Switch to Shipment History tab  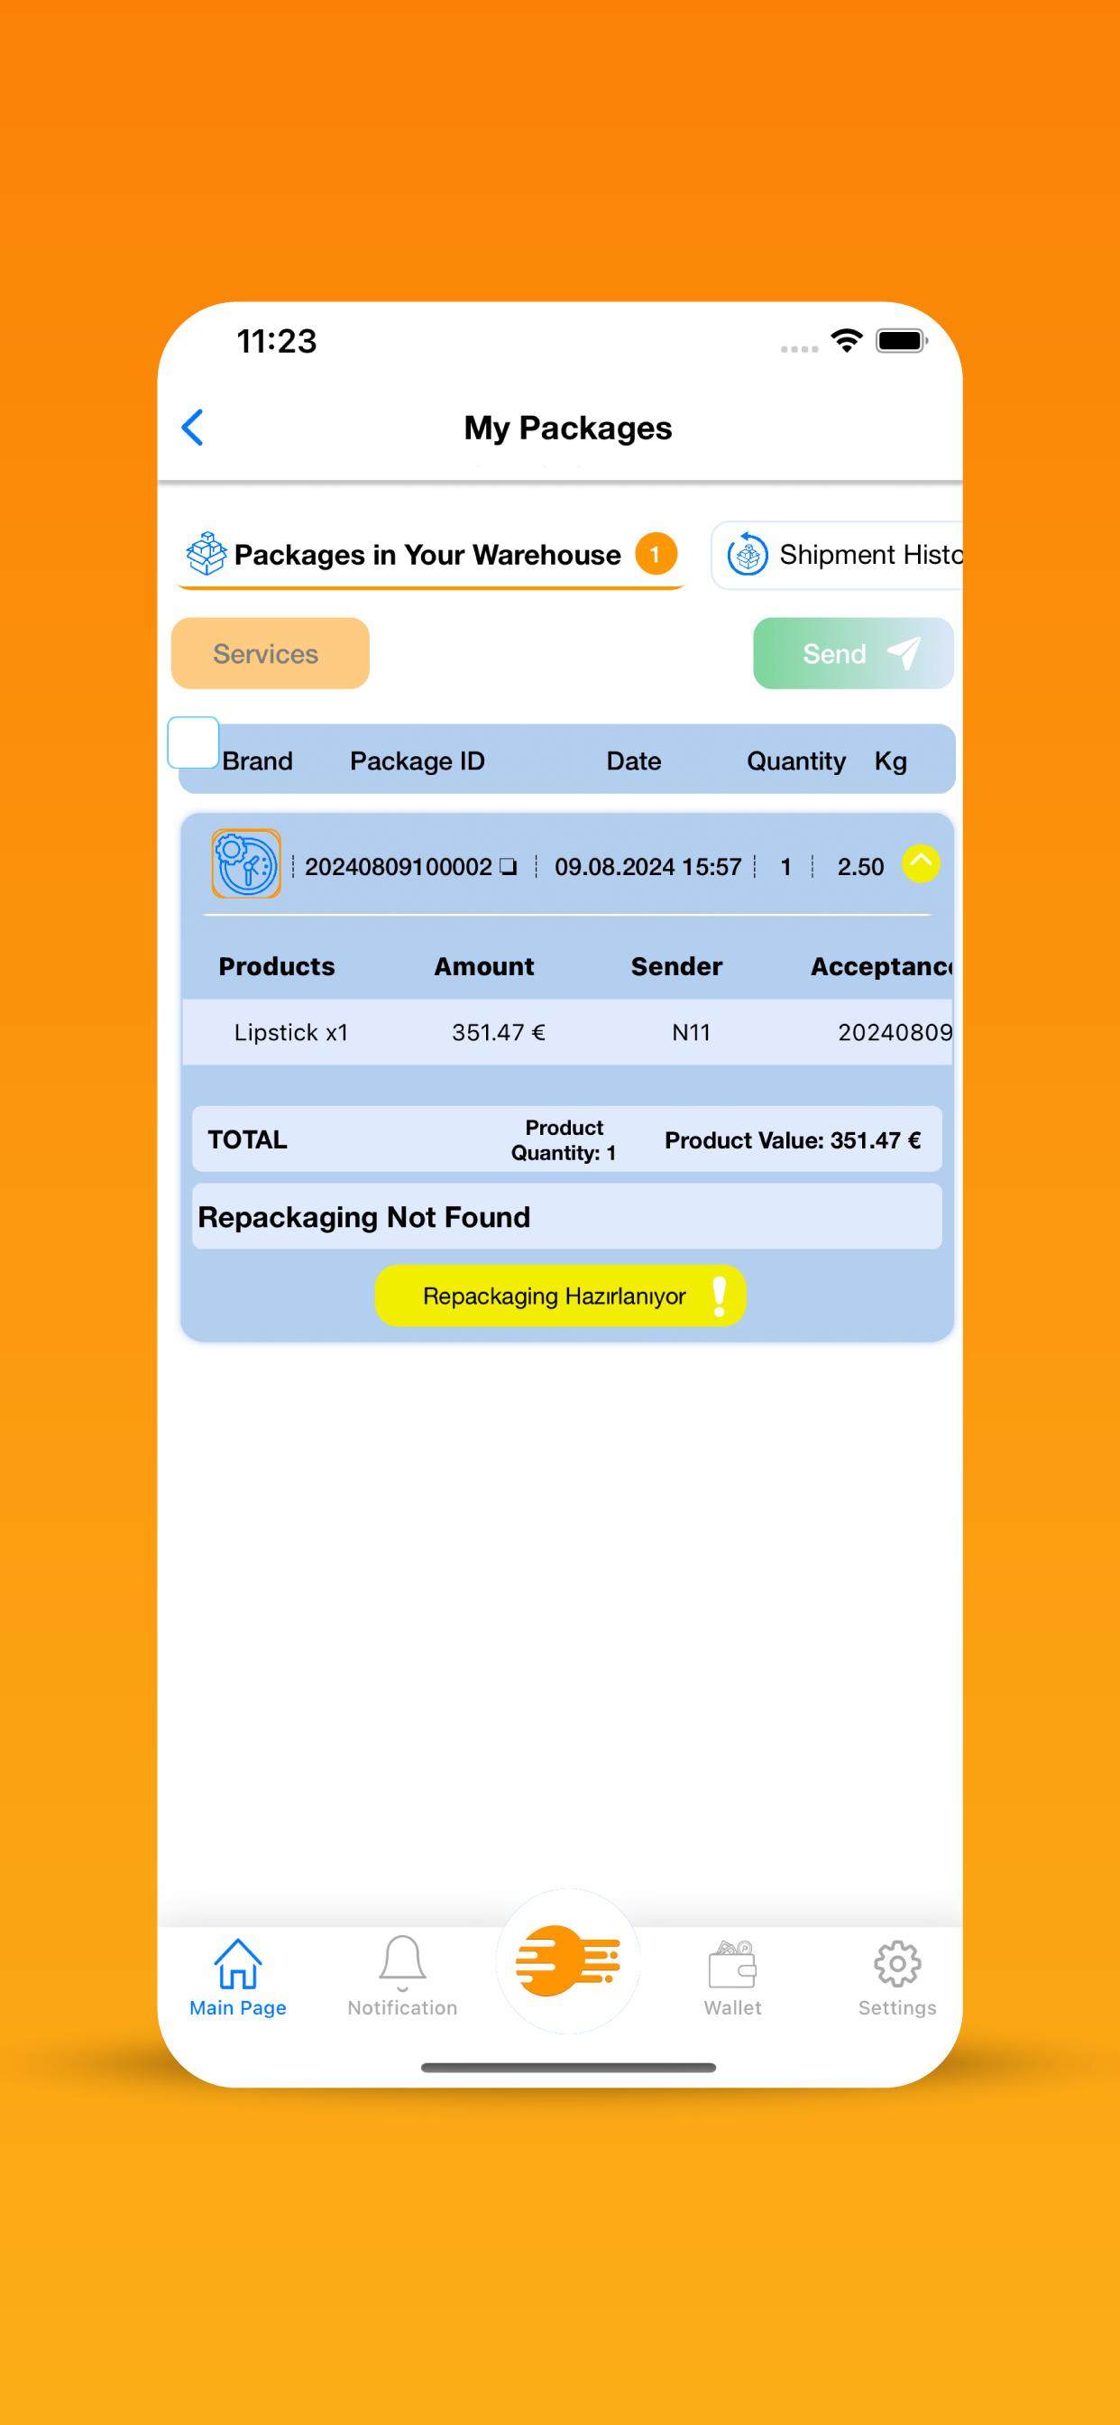(838, 556)
